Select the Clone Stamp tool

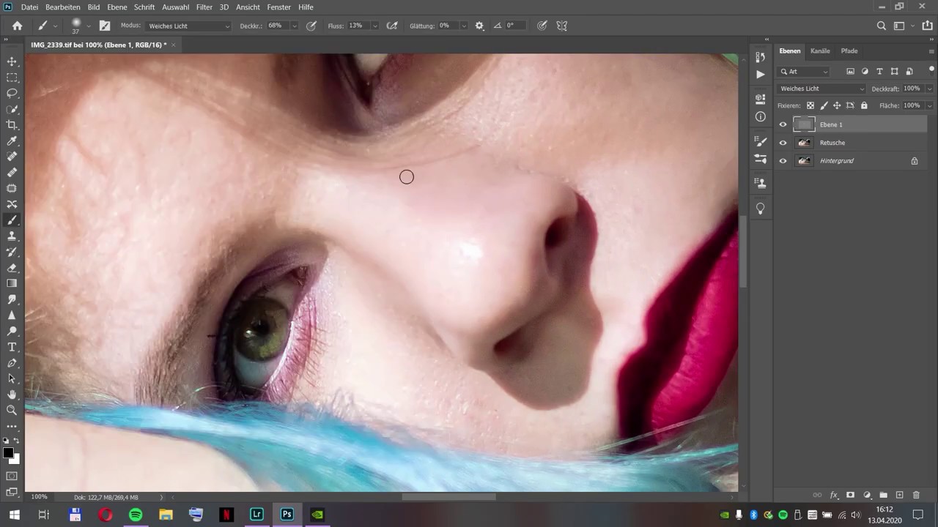pos(12,236)
